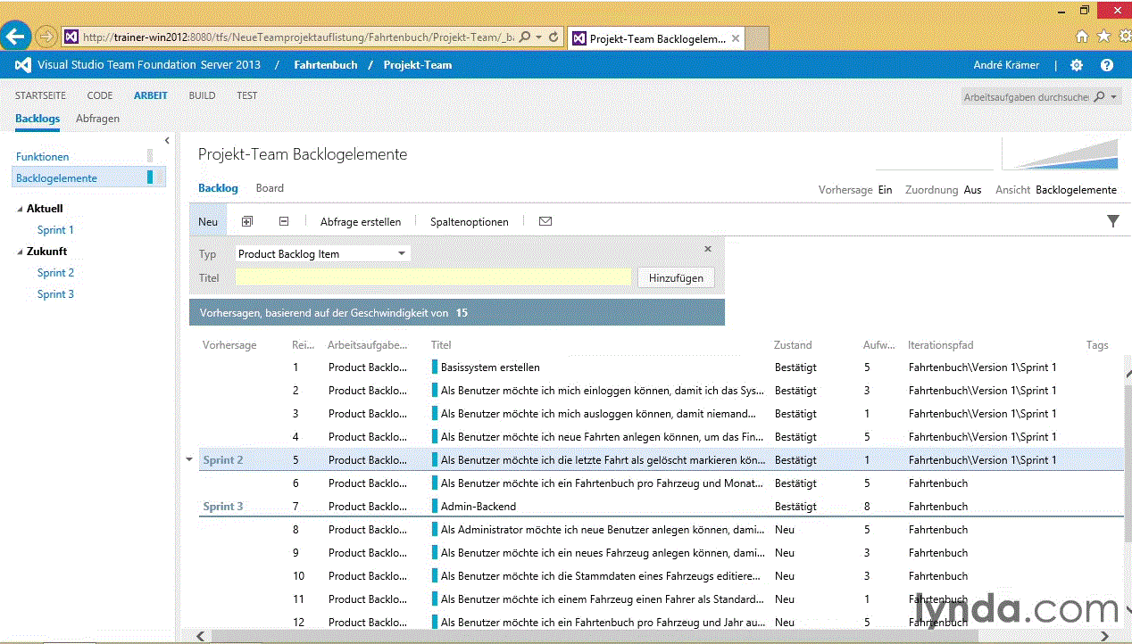Click color bar of Admin-Backend item
This screenshot has height=644, width=1132.
pos(435,506)
